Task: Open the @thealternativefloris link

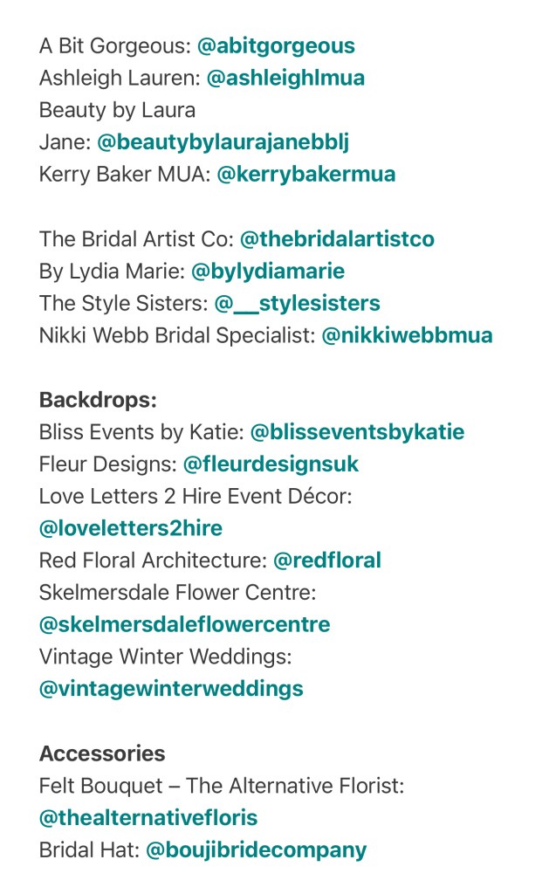Action: click(x=148, y=818)
